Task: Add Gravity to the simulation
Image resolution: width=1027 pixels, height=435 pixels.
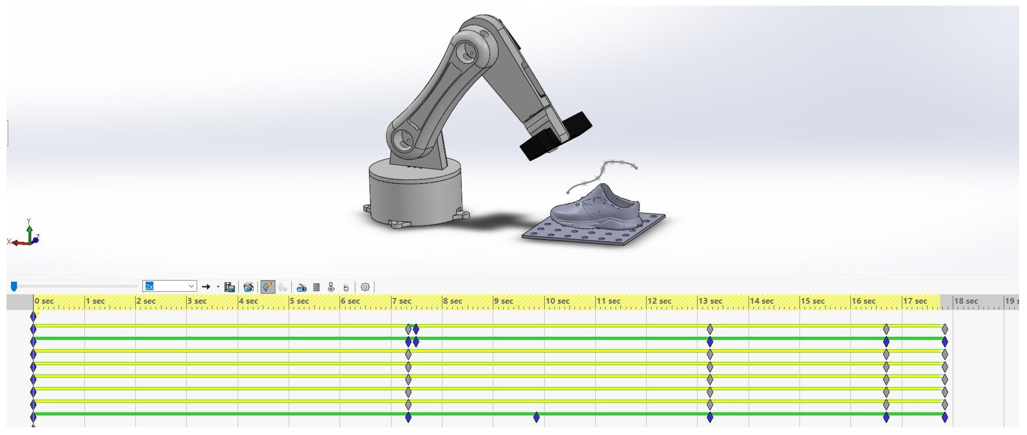Action: pyautogui.click(x=346, y=287)
